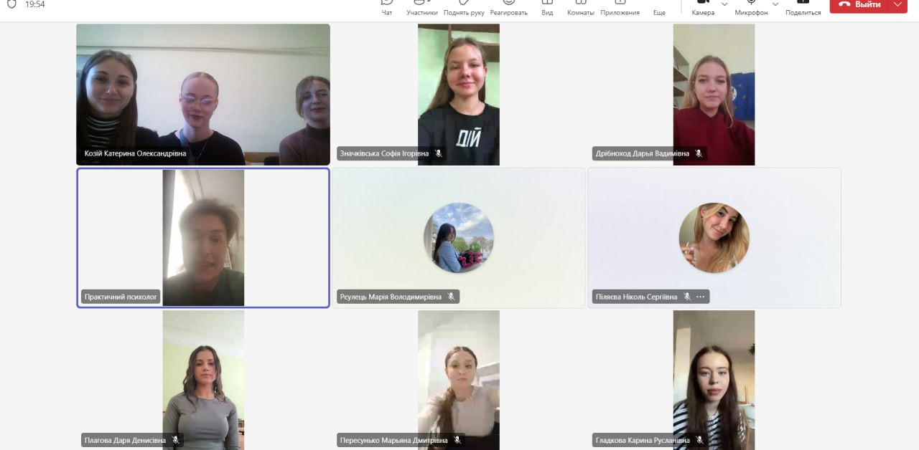
Task: Click muted mic icon of Гладкова Карина
Action: point(699,440)
